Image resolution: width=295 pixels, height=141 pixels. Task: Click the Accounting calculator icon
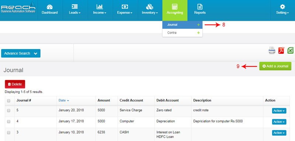pos(175,7)
